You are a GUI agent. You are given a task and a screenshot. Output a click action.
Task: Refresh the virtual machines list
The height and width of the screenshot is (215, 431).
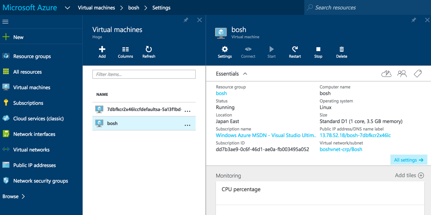149,53
